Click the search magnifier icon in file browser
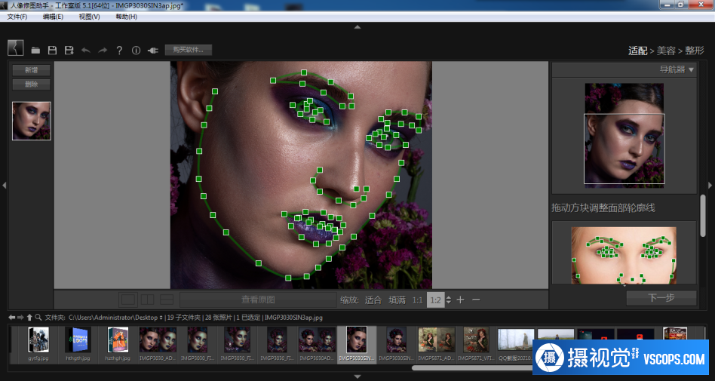715x381 pixels. coord(38,317)
